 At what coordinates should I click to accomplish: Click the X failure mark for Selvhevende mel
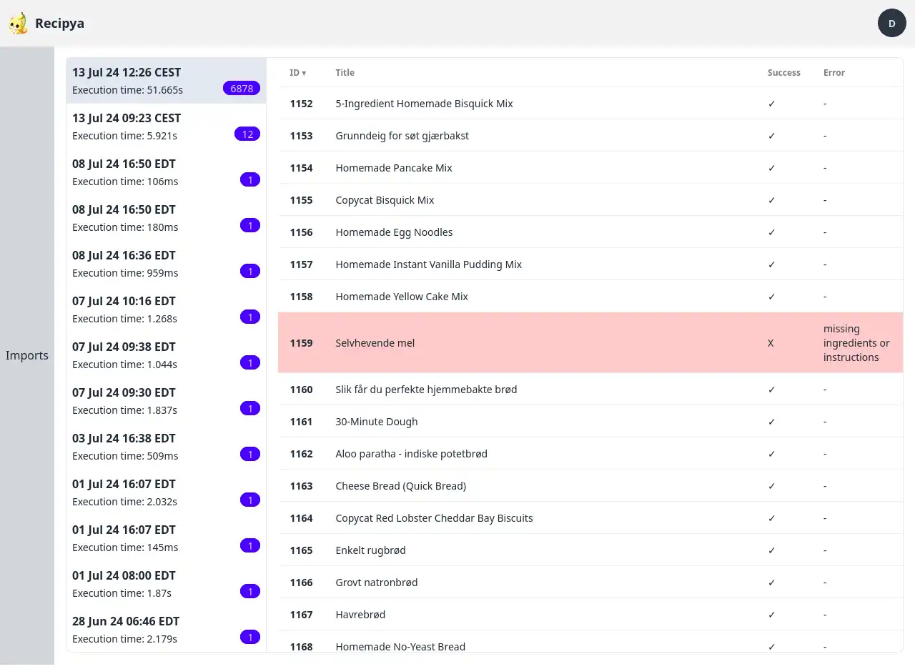click(x=771, y=343)
